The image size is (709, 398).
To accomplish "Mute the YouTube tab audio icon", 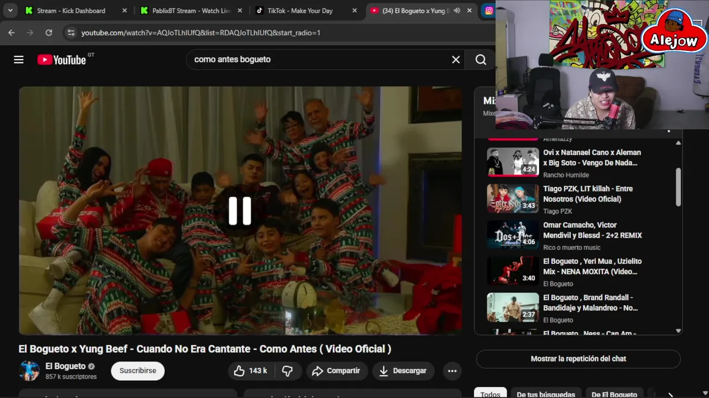I will [457, 11].
